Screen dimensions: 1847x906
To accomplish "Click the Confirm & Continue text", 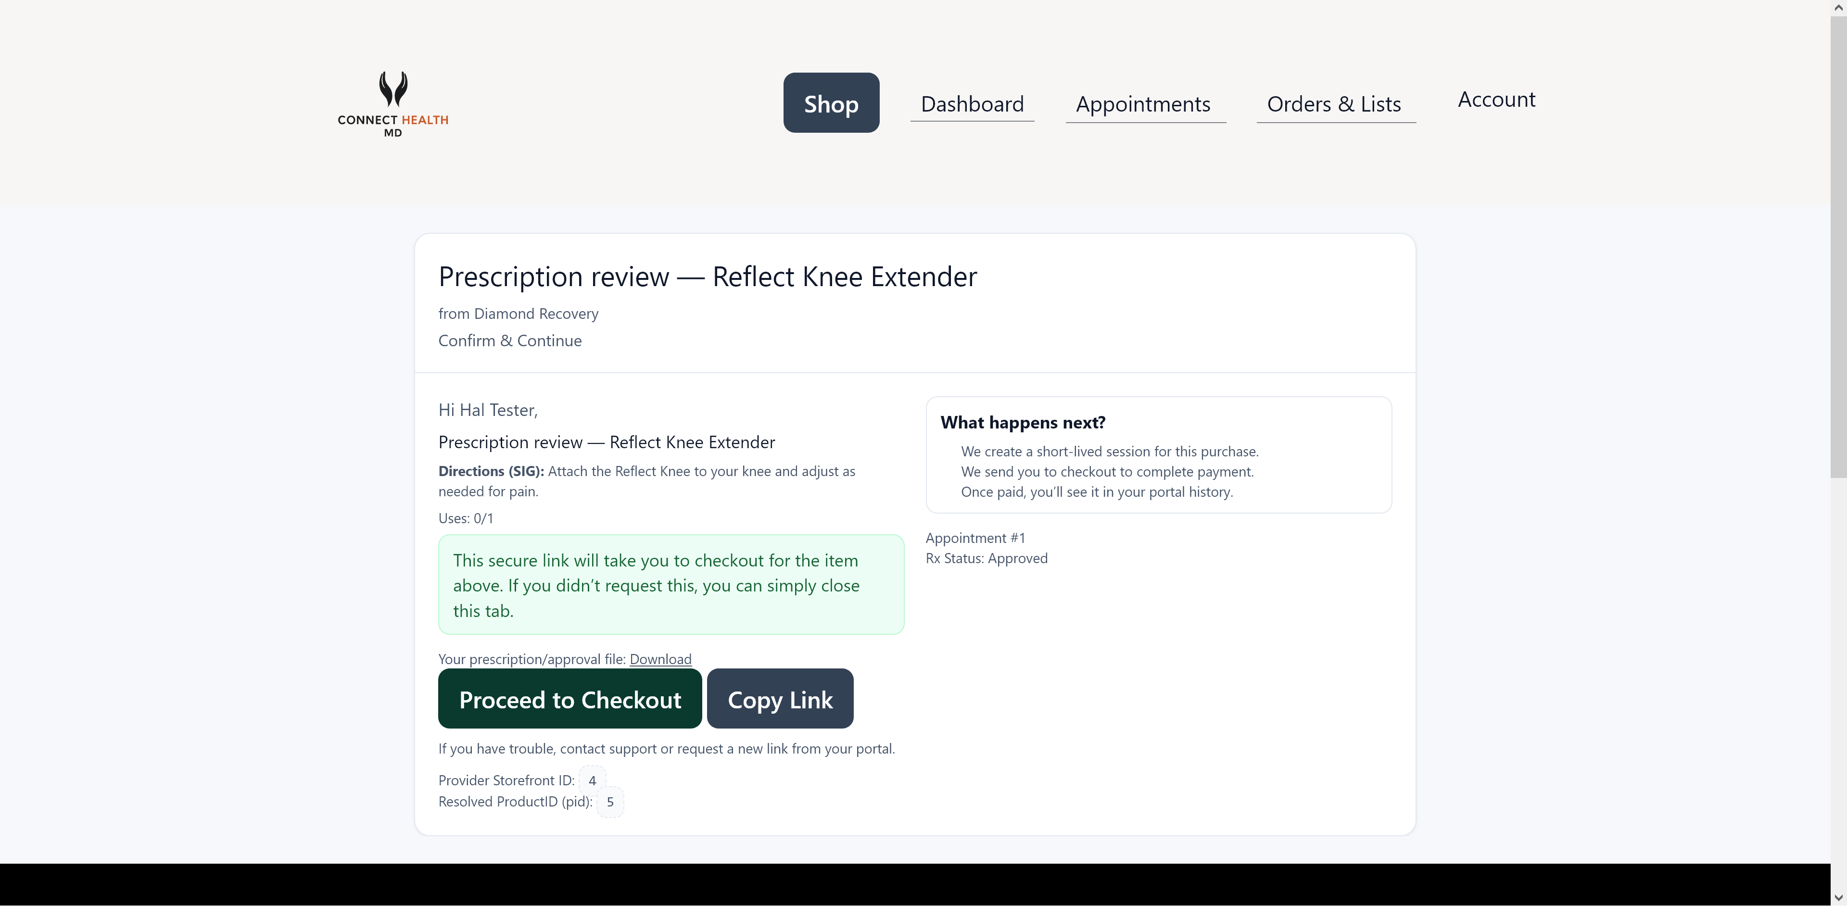I will point(509,340).
